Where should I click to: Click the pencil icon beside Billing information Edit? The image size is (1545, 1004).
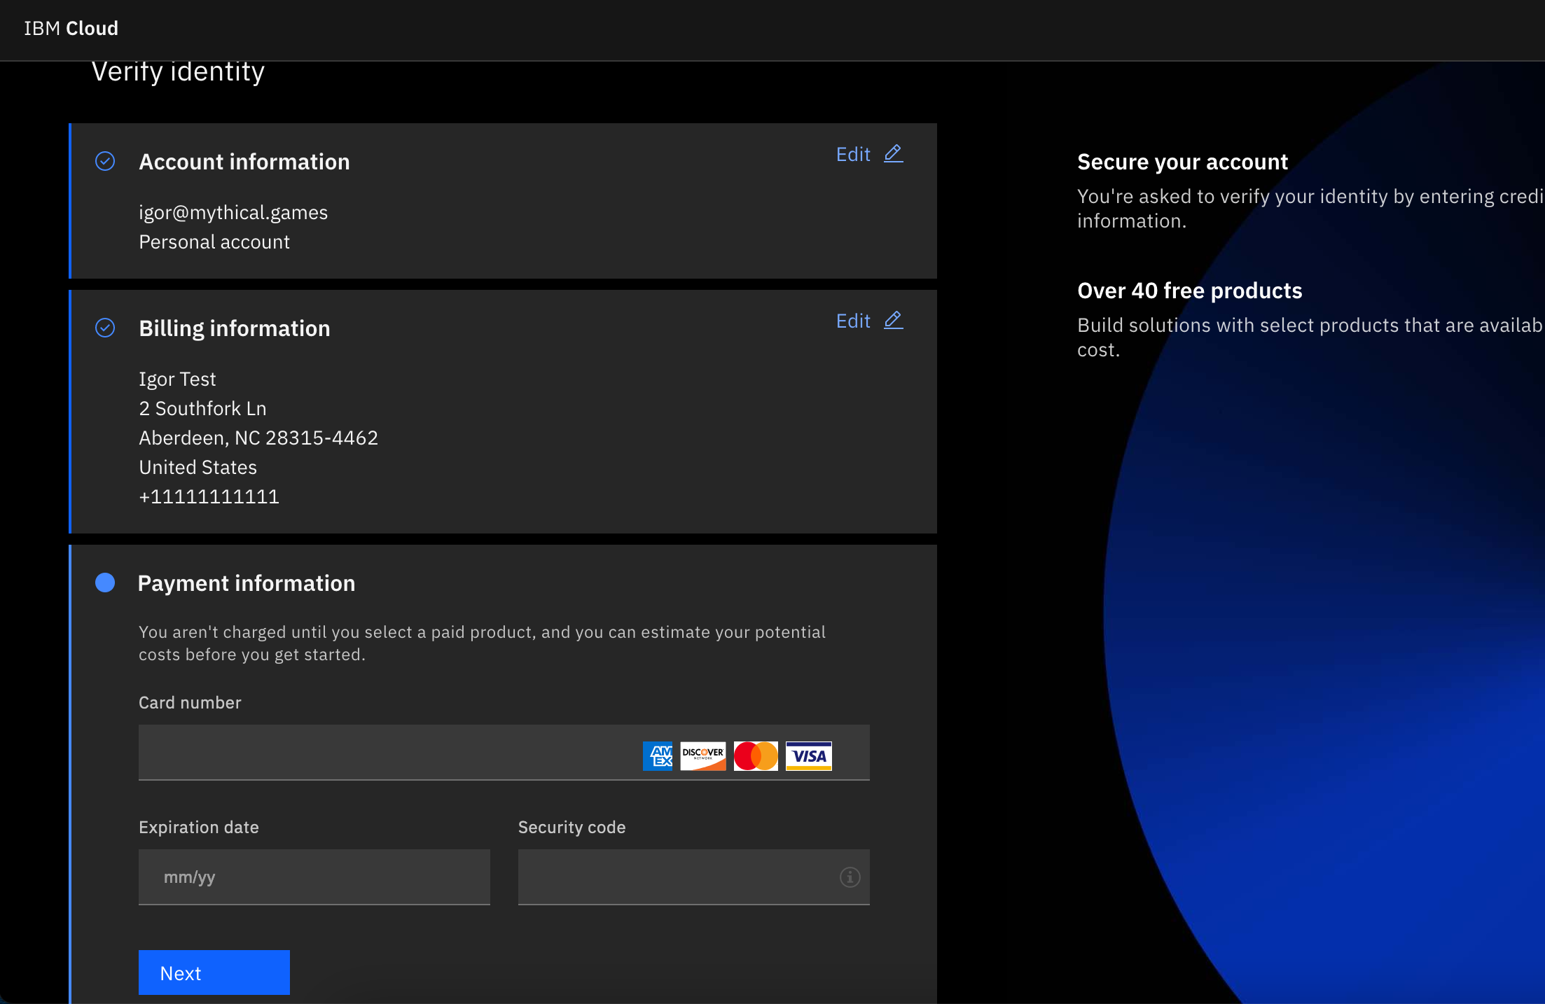tap(893, 320)
